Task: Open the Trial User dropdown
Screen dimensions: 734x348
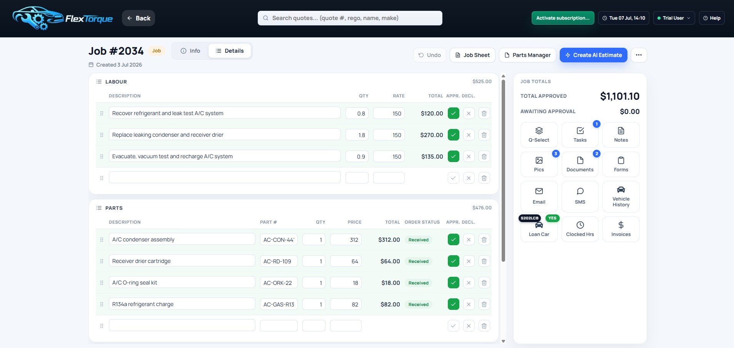Action: (674, 18)
